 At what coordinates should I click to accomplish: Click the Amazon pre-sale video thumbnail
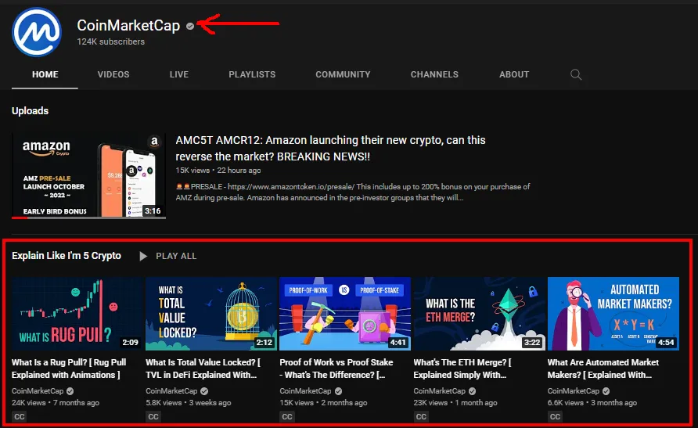pos(88,176)
